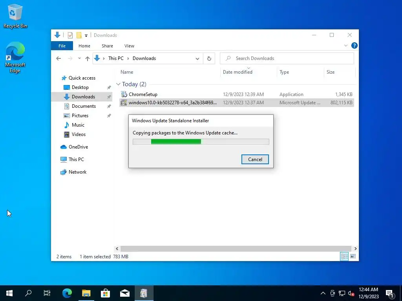Open the notification center icon
The image size is (402, 301).
click(390, 293)
